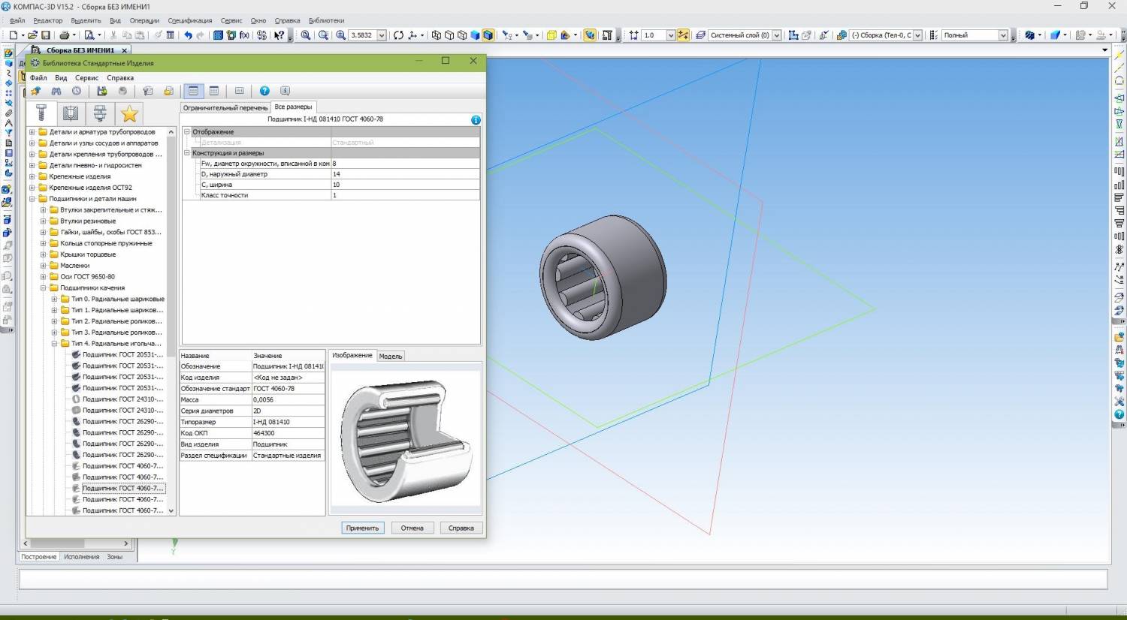
Task: Click the Rotate view icon
Action: tap(398, 35)
